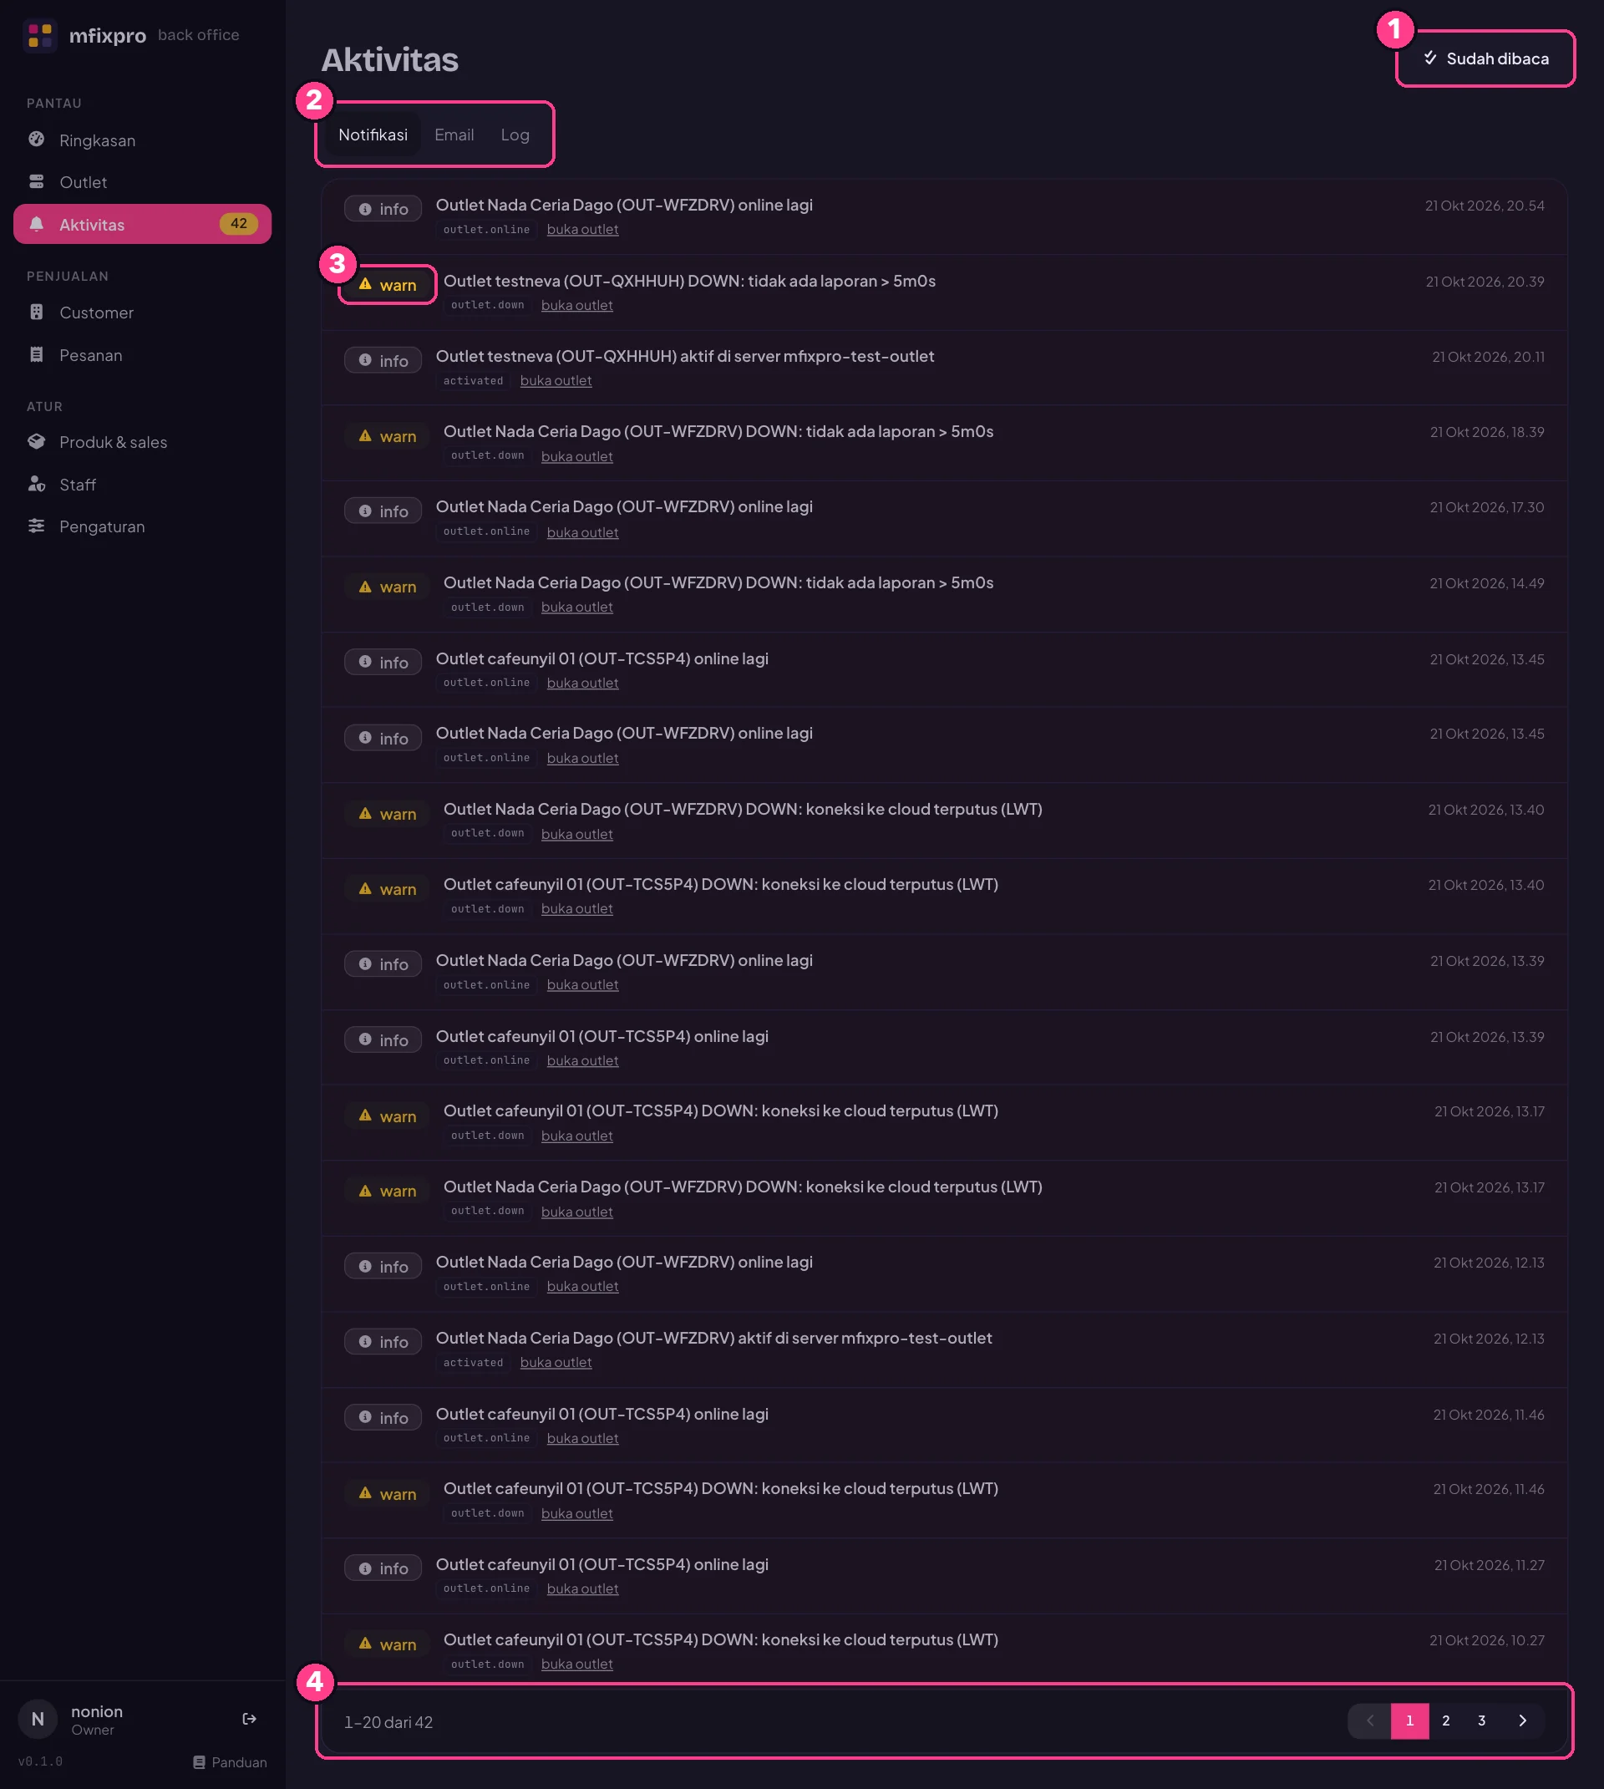Click '1–20 dari 42' pagination text
The width and height of the screenshot is (1604, 1789).
click(388, 1722)
